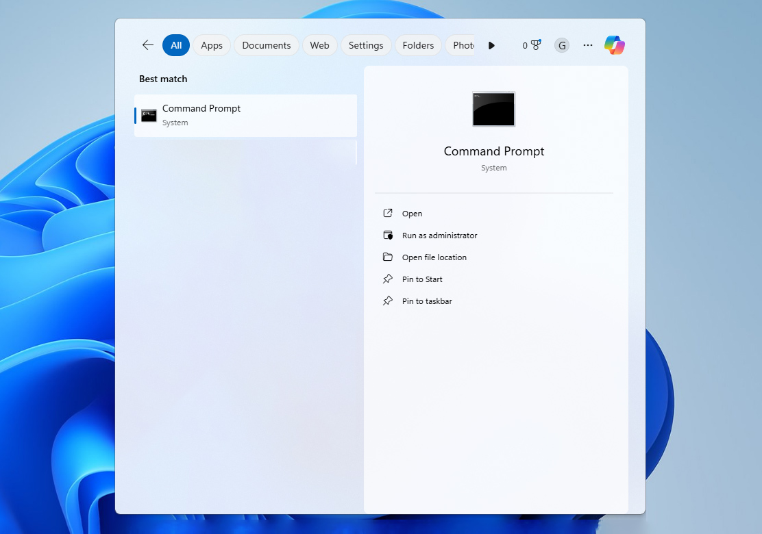
Task: Switch to the Apps filter tab
Action: [x=211, y=44]
